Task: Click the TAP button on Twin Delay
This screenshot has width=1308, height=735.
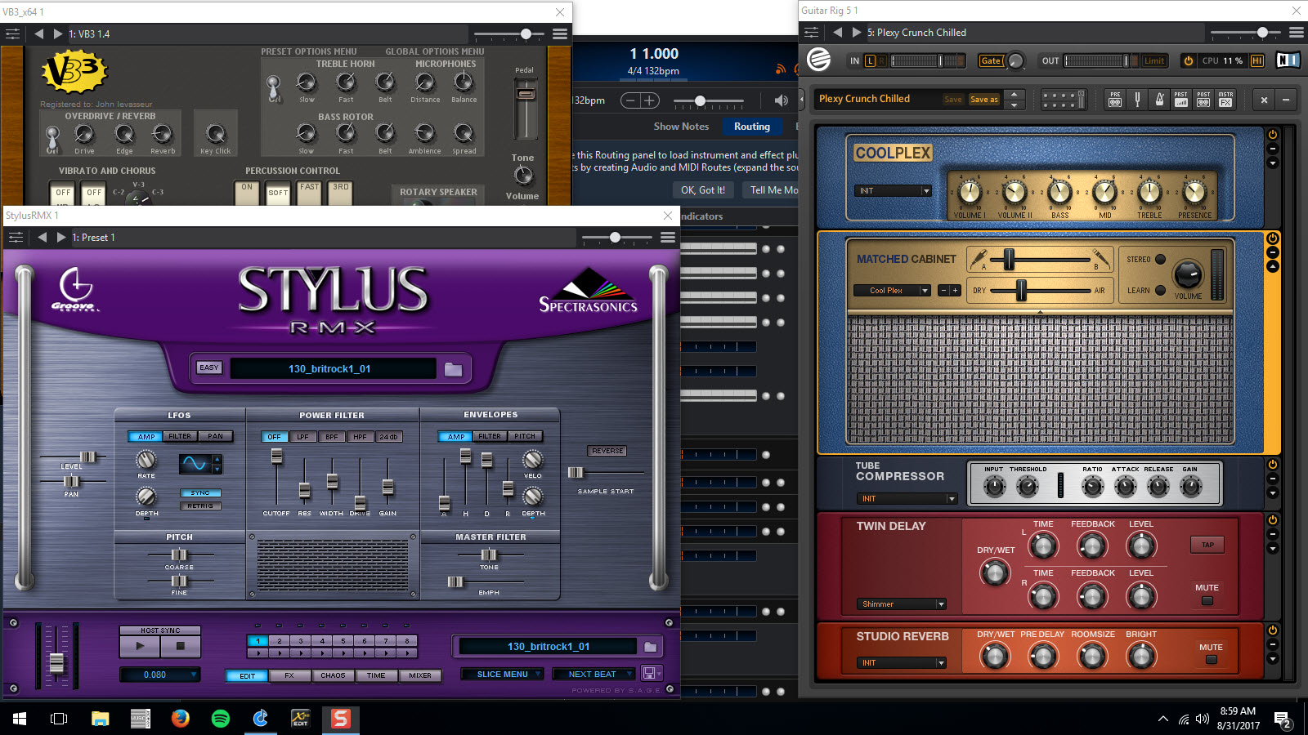Action: point(1207,545)
